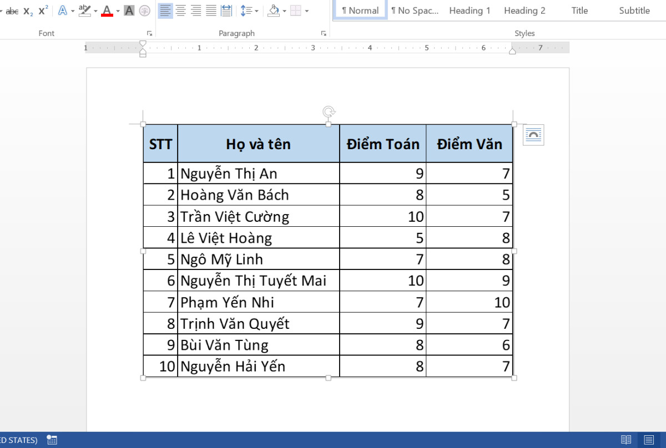Click the name 'Hoàng Văn Bách'
This screenshot has height=448, width=666.
coord(235,195)
